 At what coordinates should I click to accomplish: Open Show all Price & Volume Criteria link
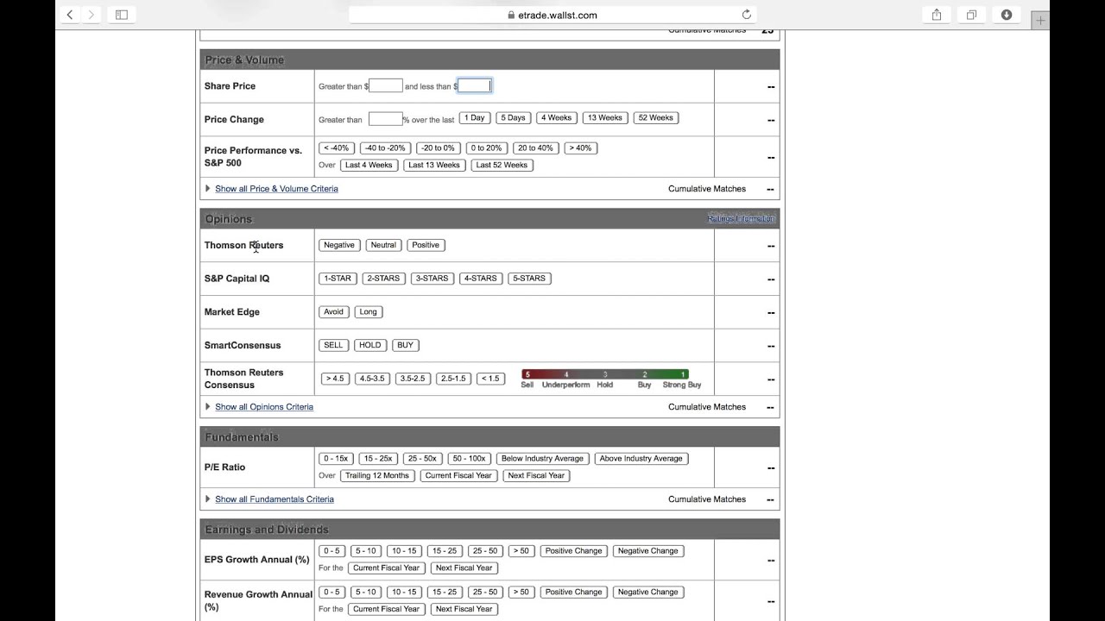(276, 189)
